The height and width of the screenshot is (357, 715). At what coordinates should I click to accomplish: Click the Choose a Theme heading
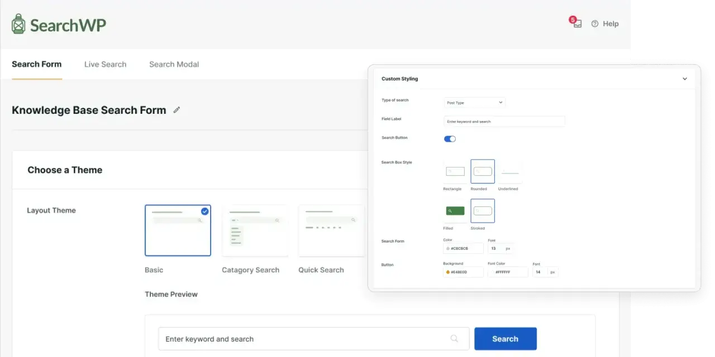coord(65,170)
